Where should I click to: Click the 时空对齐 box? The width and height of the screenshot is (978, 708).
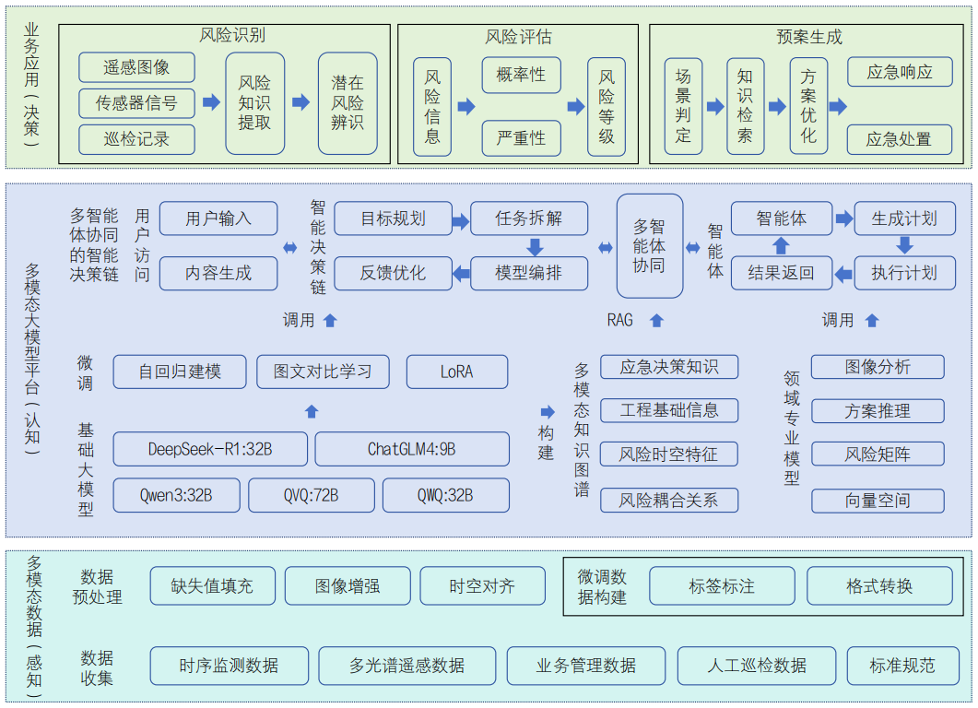tap(483, 585)
